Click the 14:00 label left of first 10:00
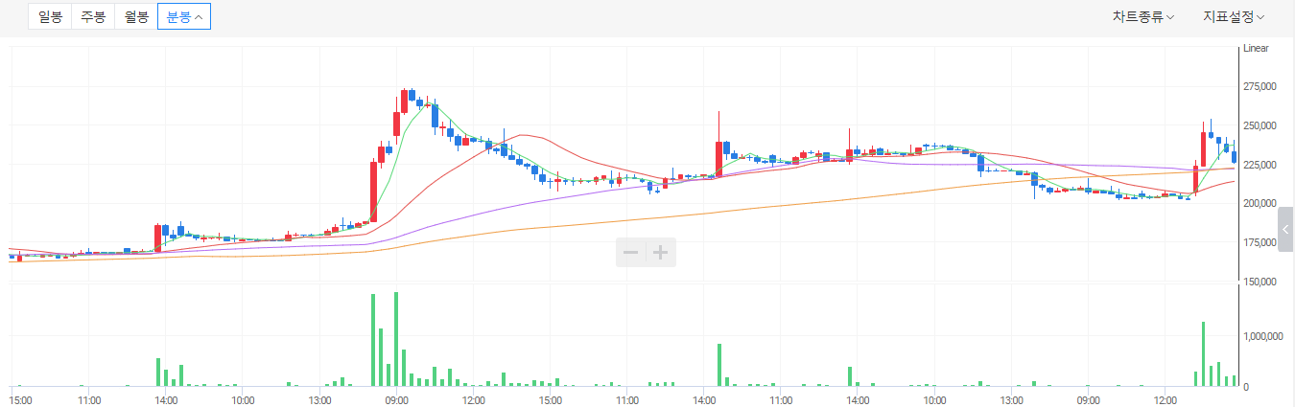This screenshot has height=407, width=1295. click(x=166, y=399)
